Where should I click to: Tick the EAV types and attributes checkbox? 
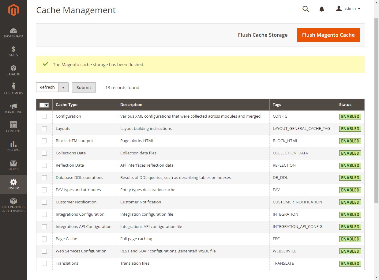(44, 190)
